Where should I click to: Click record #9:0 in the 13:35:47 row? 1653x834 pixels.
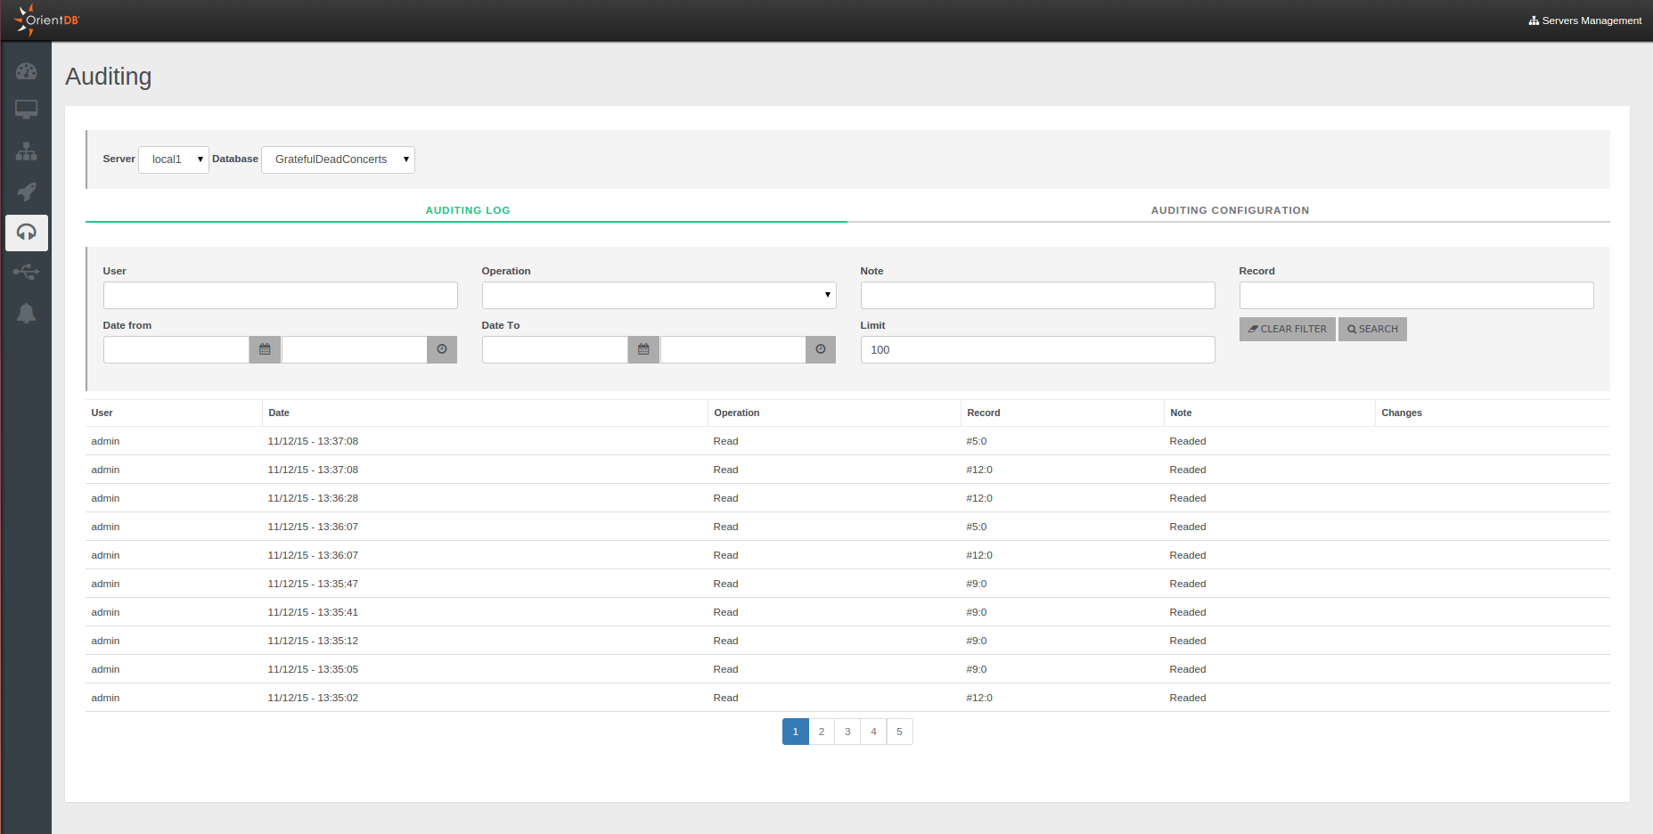coord(977,584)
